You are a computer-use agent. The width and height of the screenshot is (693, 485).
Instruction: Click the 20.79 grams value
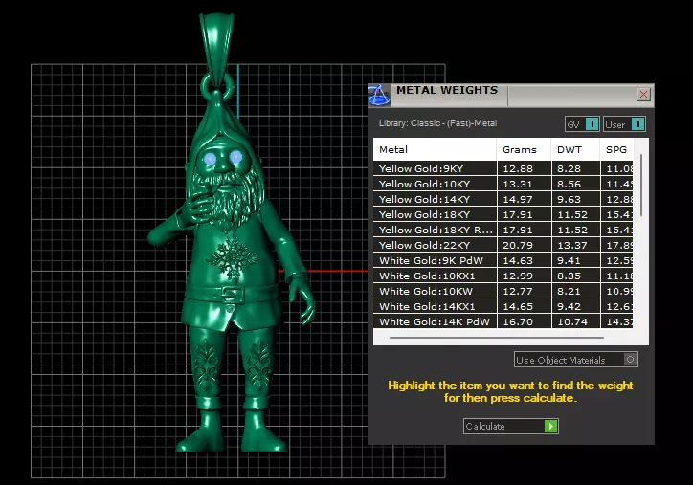coord(518,245)
